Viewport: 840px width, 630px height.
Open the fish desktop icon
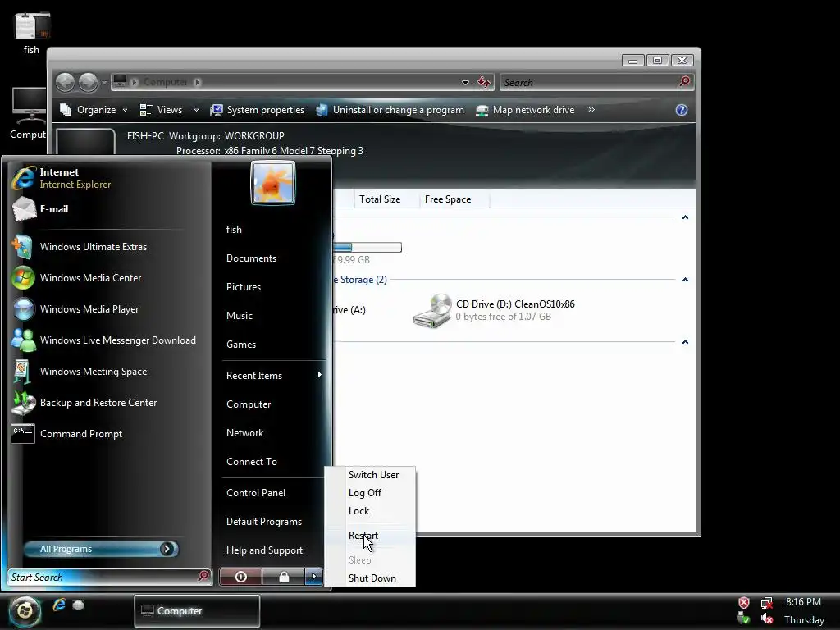tap(31, 33)
